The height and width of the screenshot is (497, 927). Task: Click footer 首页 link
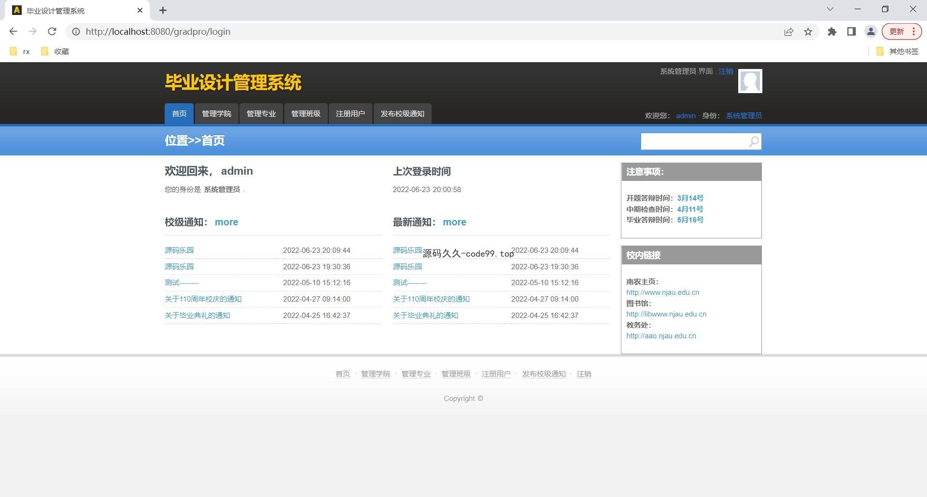point(343,374)
